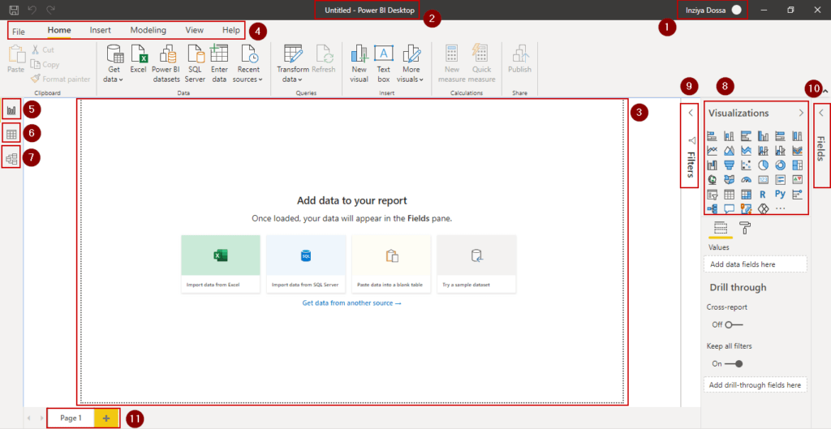Connect to SQL Server from the ribbon
The image size is (831, 429).
tap(195, 64)
